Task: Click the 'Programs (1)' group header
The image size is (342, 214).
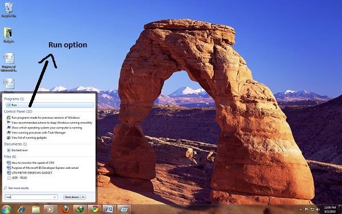Action: click(14, 99)
